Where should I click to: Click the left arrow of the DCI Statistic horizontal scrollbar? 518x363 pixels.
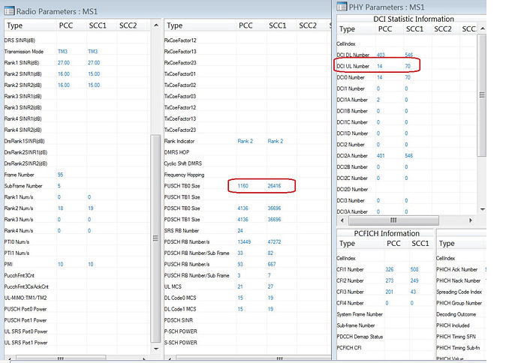342,220
